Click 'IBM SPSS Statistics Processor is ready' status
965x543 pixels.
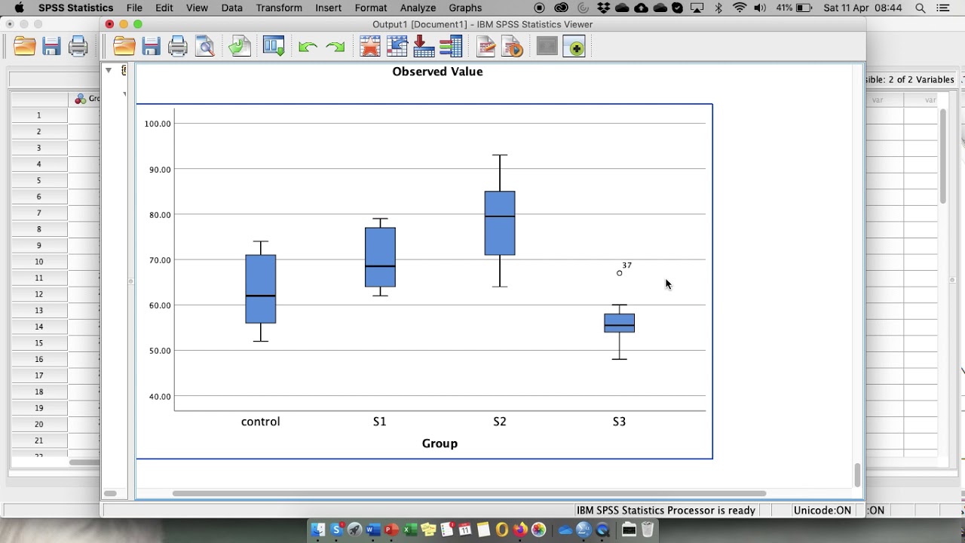(666, 511)
